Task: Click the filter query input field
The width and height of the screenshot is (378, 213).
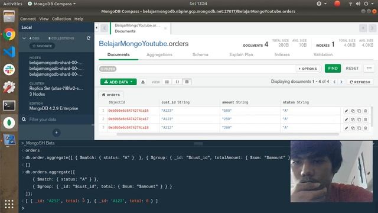Action: (x=206, y=69)
